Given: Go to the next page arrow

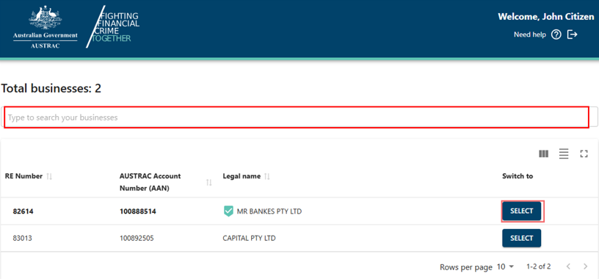Looking at the screenshot, I should [x=585, y=267].
